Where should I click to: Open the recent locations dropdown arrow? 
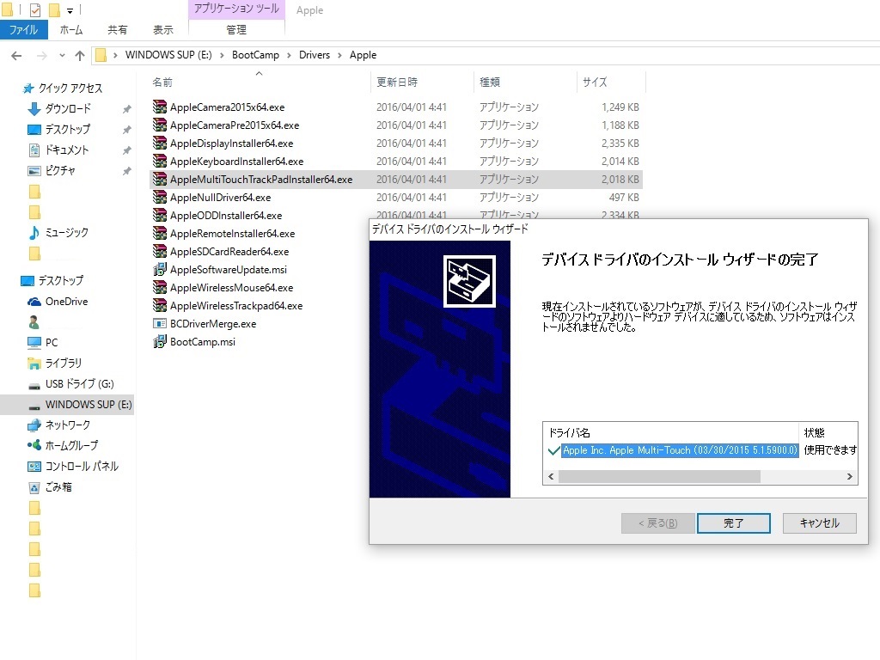click(x=62, y=56)
